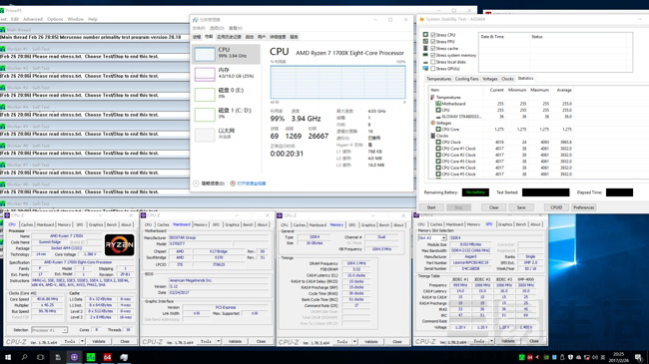Enable Stress local disks checkbox
This screenshot has height=364, width=649.
pyautogui.click(x=433, y=62)
